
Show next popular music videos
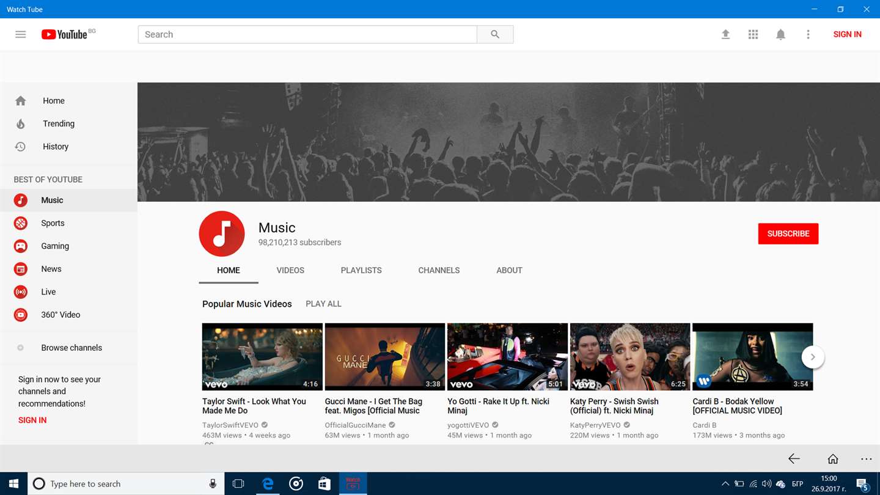(813, 357)
